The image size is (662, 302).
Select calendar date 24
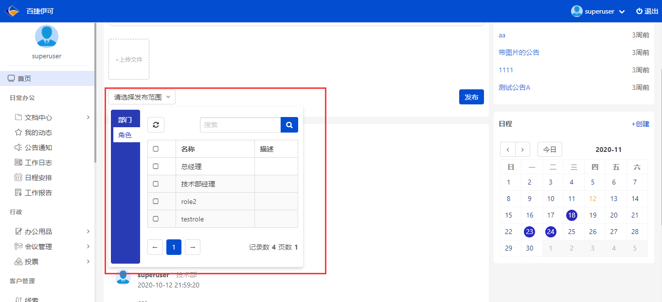pos(551,232)
